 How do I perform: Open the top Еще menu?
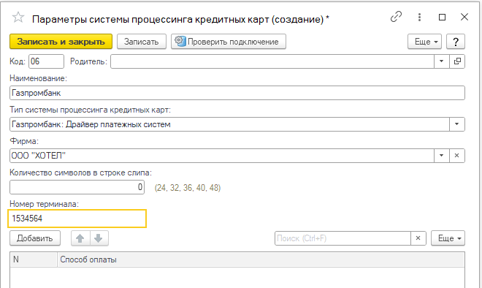pyautogui.click(x=424, y=42)
